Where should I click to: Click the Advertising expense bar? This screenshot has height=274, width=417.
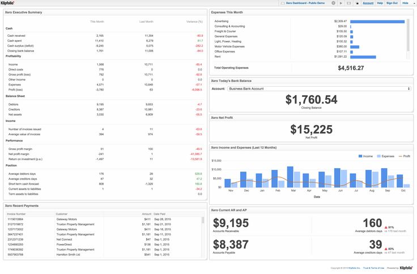click(377, 22)
